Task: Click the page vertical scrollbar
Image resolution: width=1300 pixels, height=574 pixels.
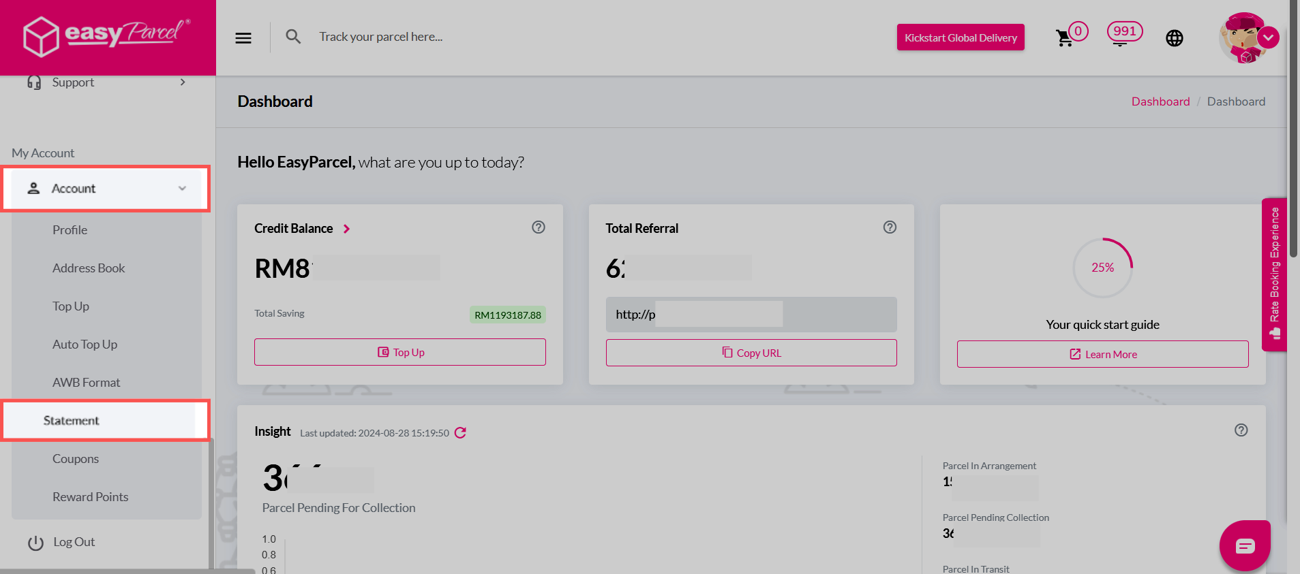Action: pos(1293,129)
